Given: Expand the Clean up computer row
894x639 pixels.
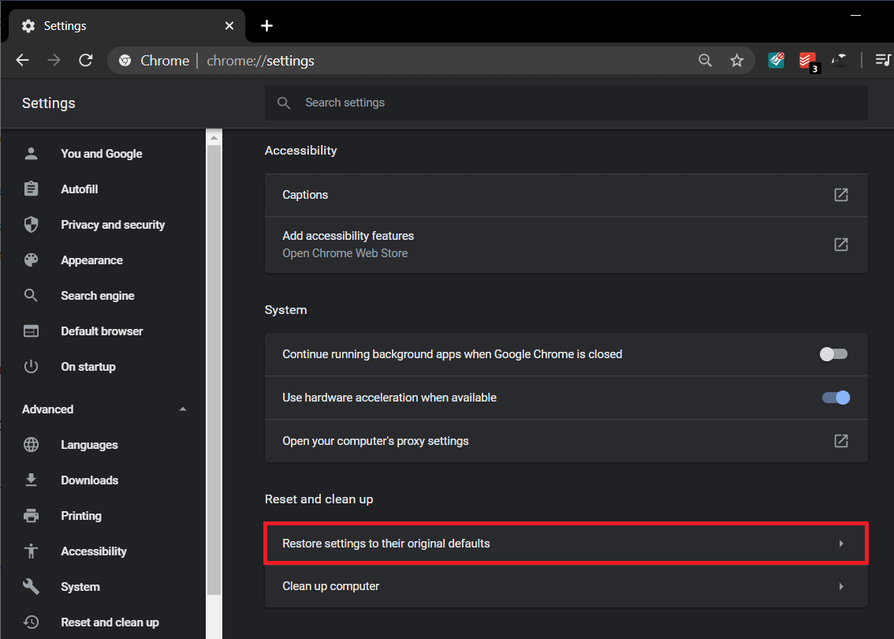Looking at the screenshot, I should click(x=565, y=586).
